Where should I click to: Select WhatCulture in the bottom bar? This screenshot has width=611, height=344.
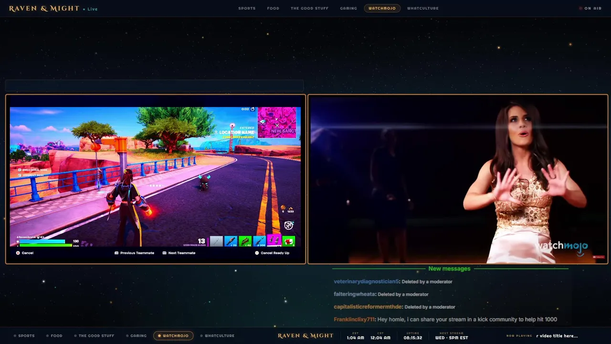217,336
